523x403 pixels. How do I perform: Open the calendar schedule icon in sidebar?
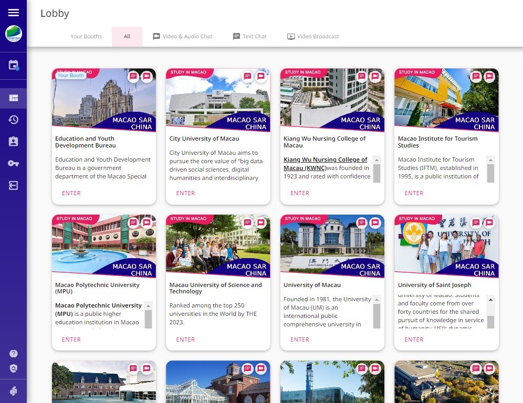coord(13,66)
